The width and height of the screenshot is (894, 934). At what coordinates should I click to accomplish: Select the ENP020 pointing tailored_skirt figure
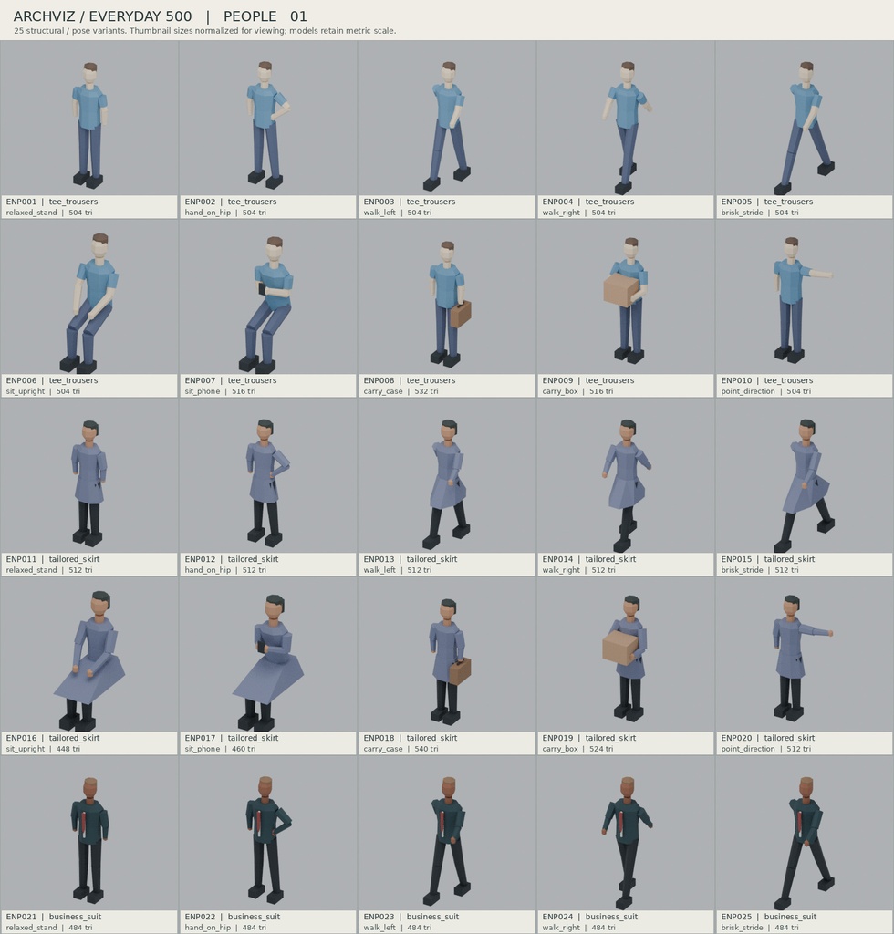click(x=802, y=657)
